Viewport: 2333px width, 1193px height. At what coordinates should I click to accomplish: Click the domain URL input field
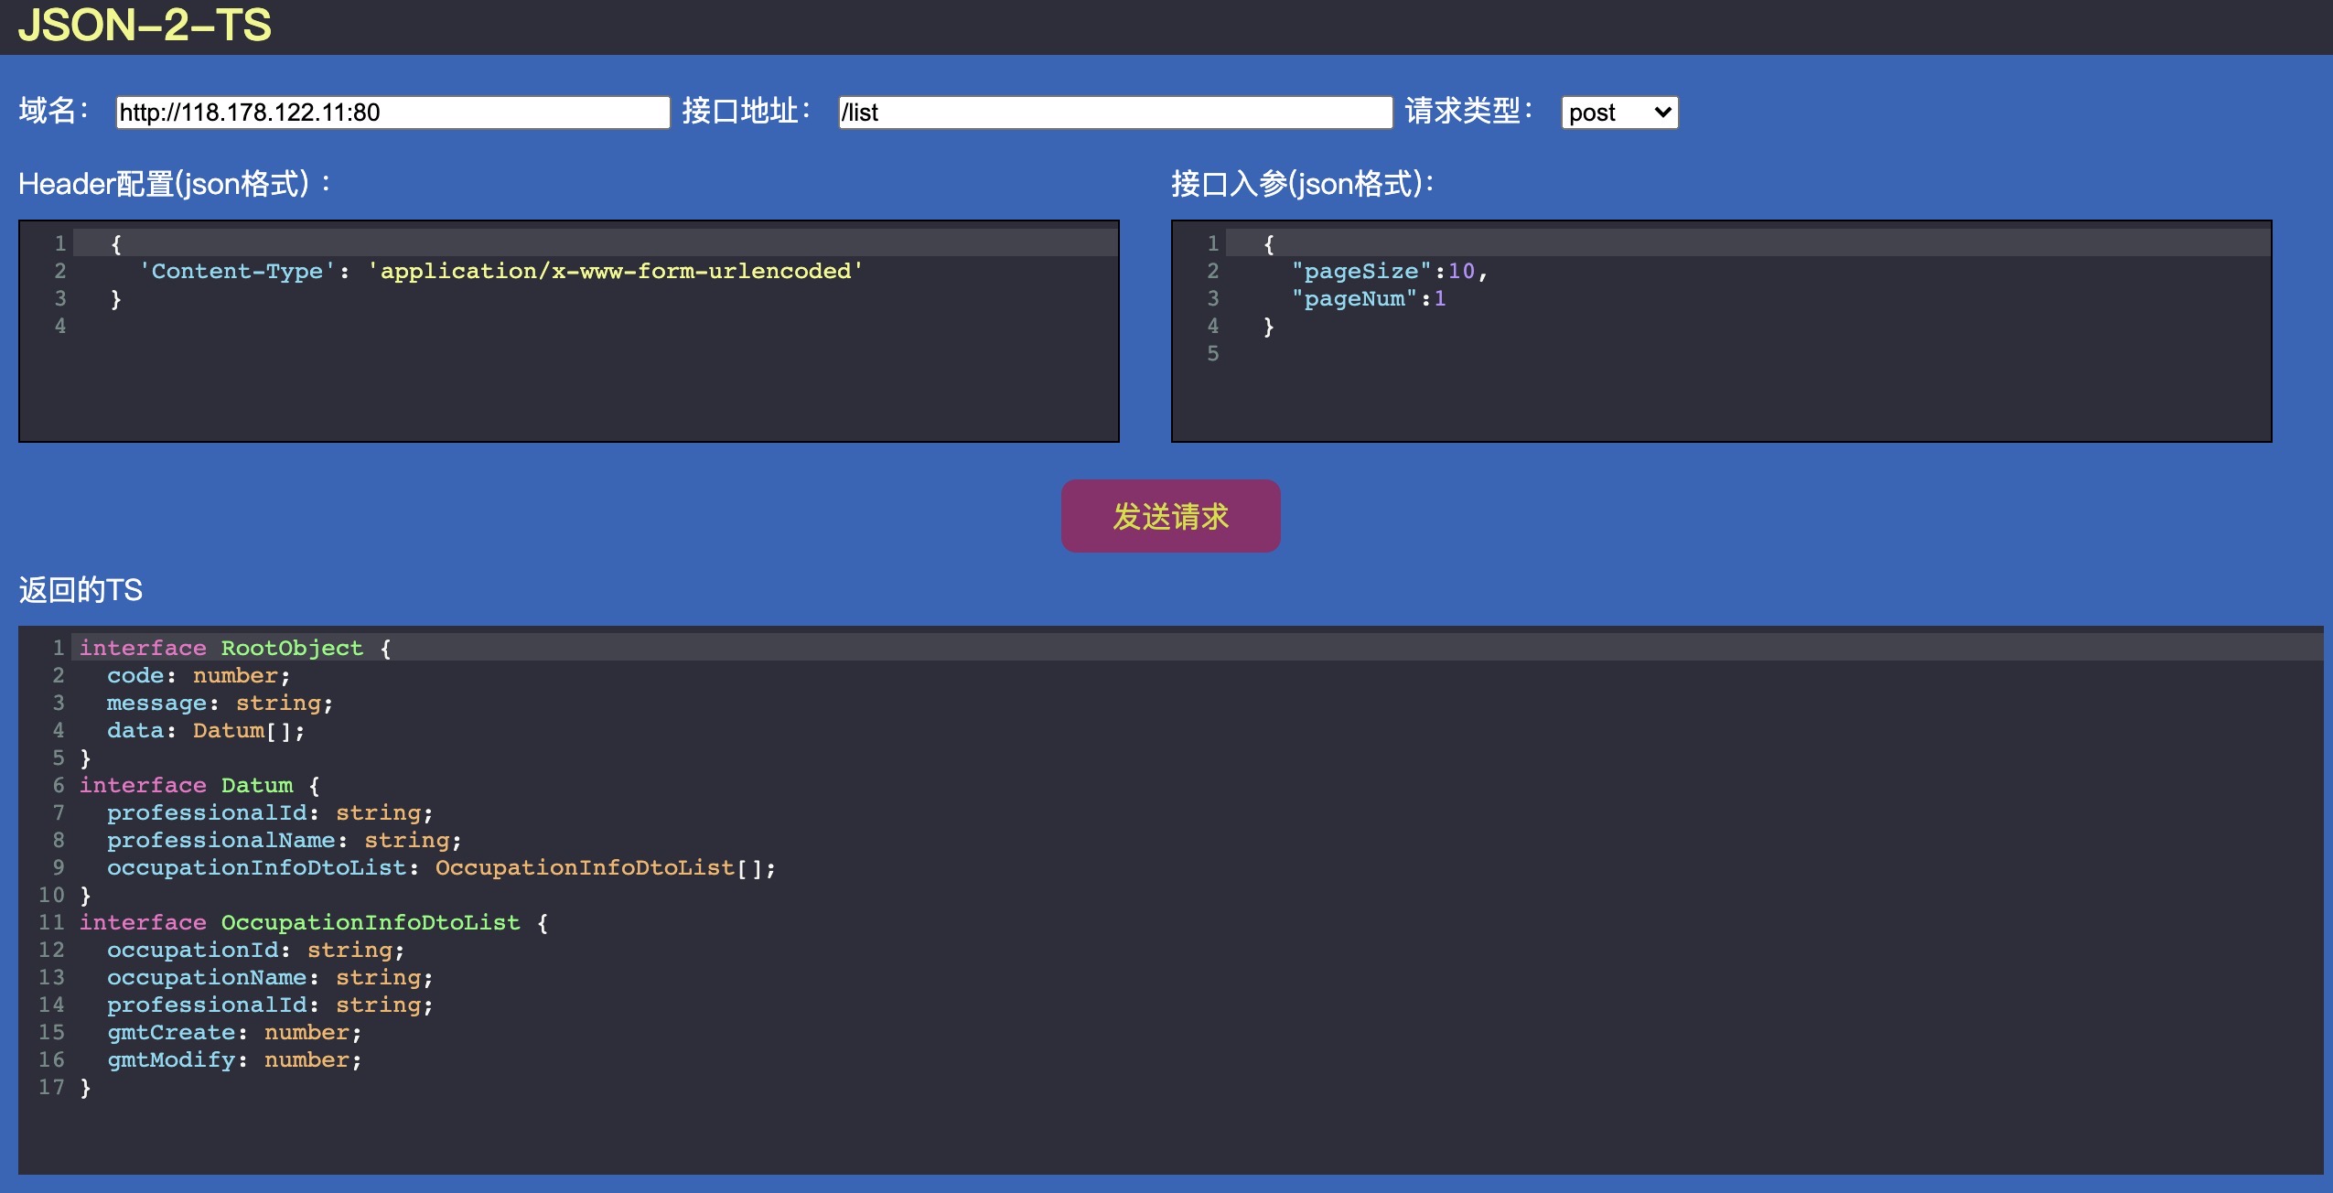[392, 113]
